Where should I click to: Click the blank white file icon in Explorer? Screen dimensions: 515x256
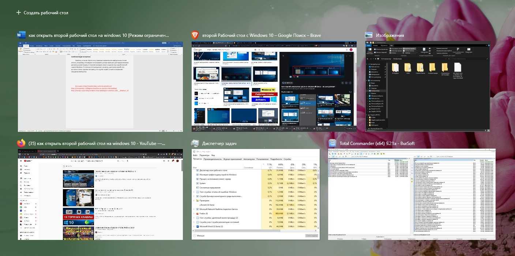point(457,68)
